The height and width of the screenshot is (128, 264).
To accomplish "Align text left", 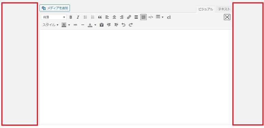I will pos(107,17).
